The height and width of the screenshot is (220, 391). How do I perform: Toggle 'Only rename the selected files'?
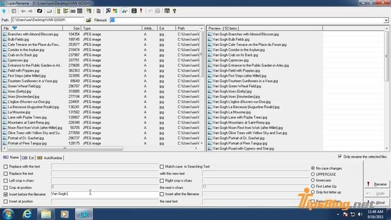coord(340,156)
